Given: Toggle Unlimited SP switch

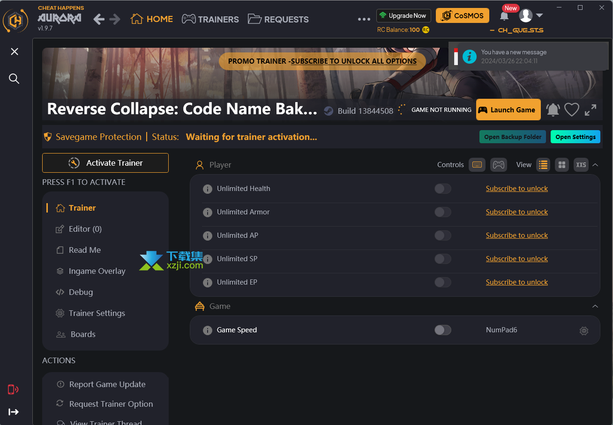Looking at the screenshot, I should click(x=443, y=259).
